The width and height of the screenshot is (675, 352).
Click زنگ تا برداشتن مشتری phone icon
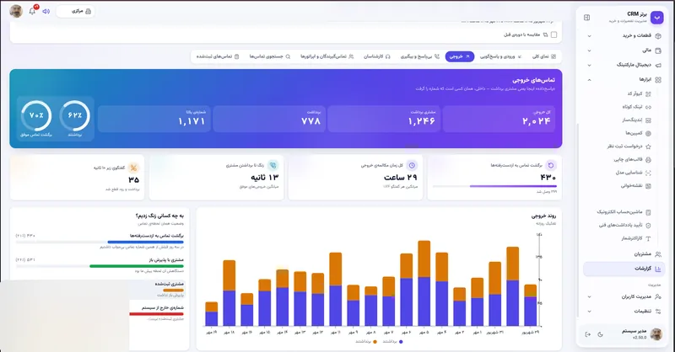click(x=273, y=165)
